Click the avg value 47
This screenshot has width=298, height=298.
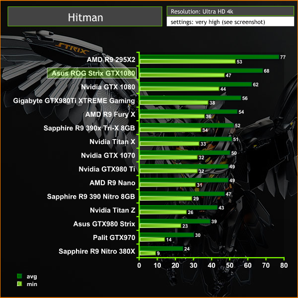point(228,194)
